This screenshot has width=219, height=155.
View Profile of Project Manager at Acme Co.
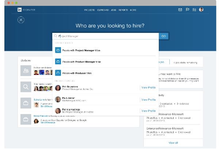pyautogui.click(x=149, y=88)
